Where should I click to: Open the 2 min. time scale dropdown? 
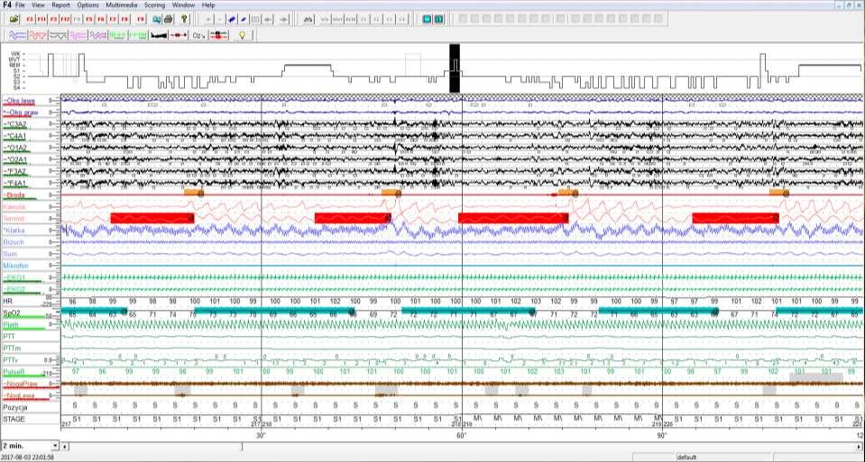coord(55,446)
